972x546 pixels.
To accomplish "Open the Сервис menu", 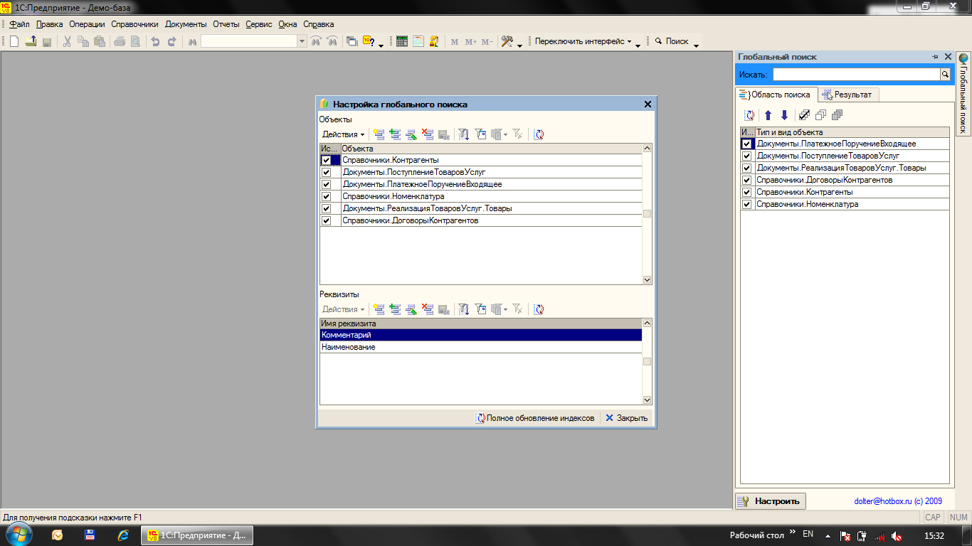I will click(x=259, y=23).
